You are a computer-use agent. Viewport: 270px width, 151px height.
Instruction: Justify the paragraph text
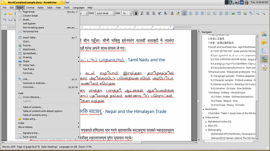(202, 13)
